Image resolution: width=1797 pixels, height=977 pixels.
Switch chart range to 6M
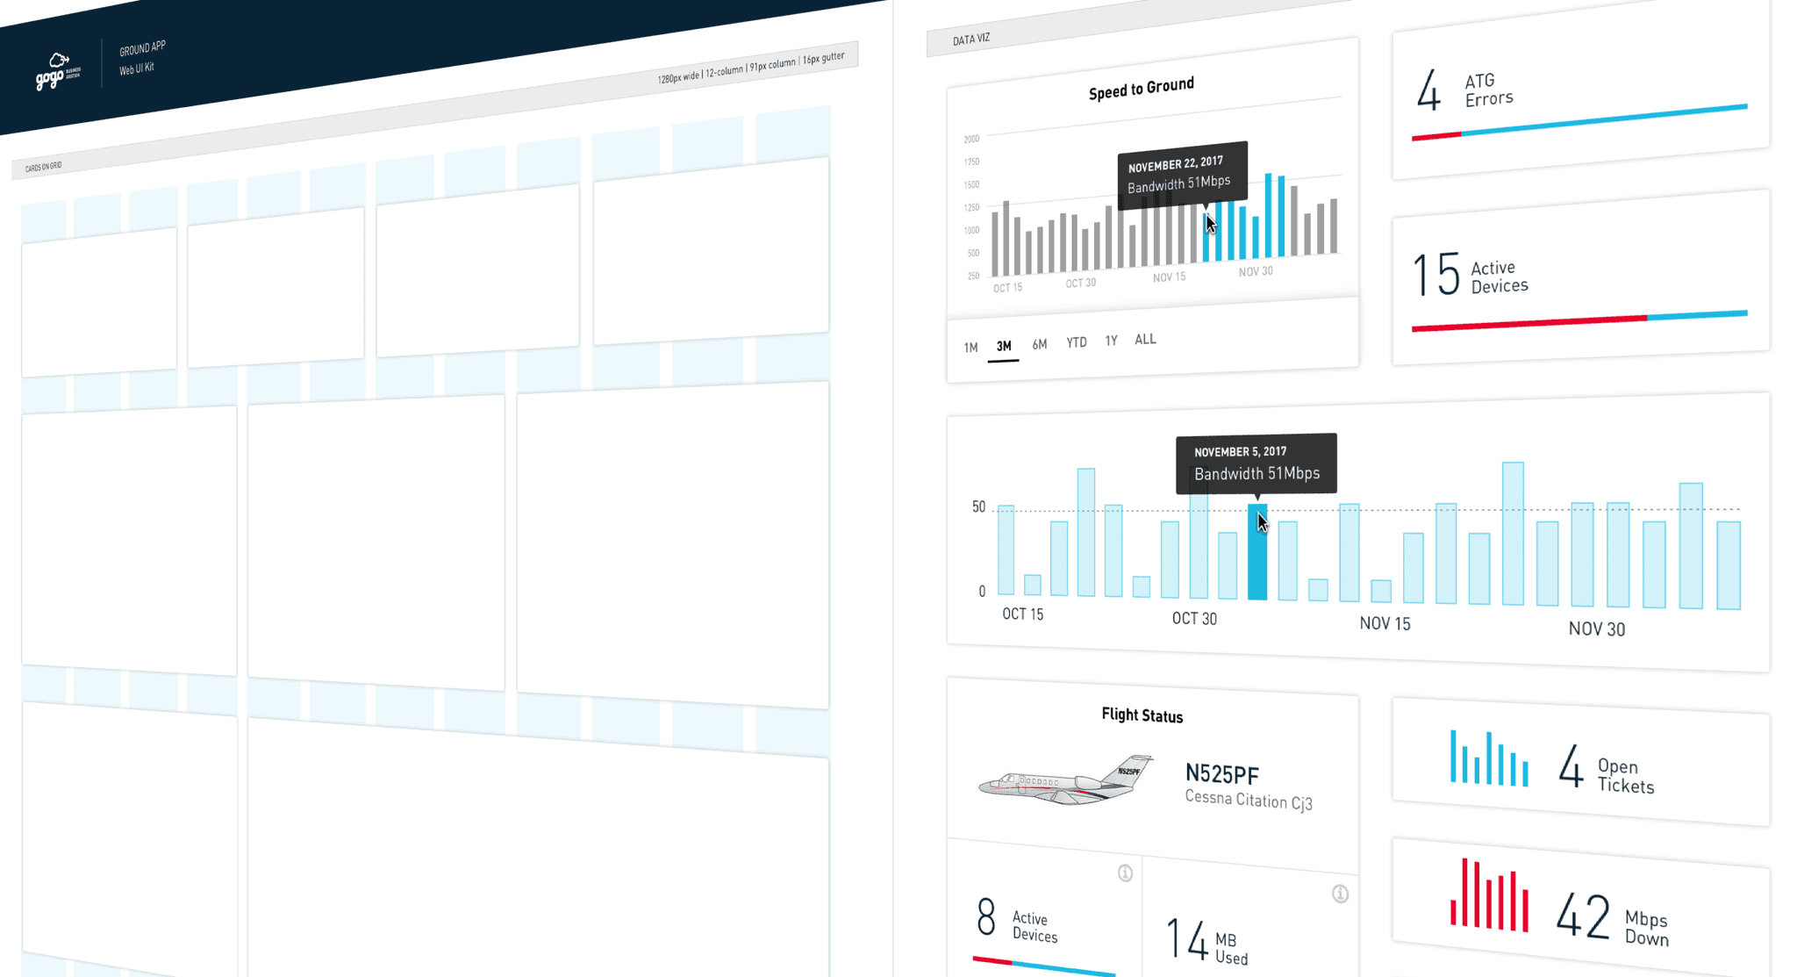coord(1040,344)
